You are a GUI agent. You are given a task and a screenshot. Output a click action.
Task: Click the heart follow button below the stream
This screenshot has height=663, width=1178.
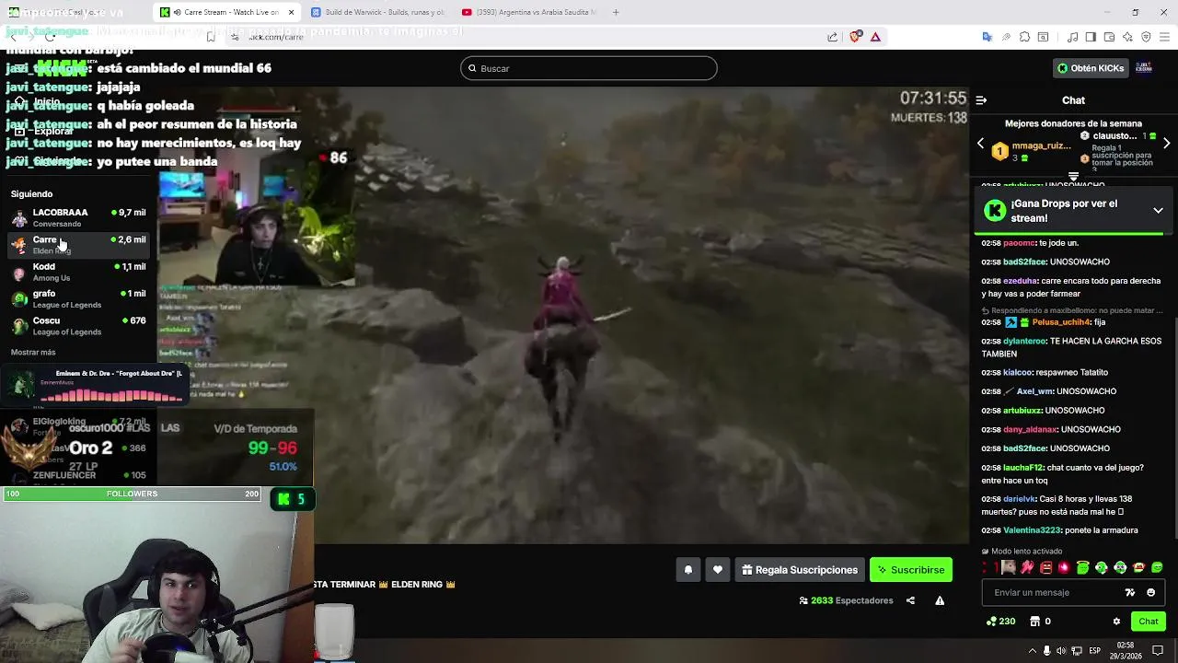point(718,570)
